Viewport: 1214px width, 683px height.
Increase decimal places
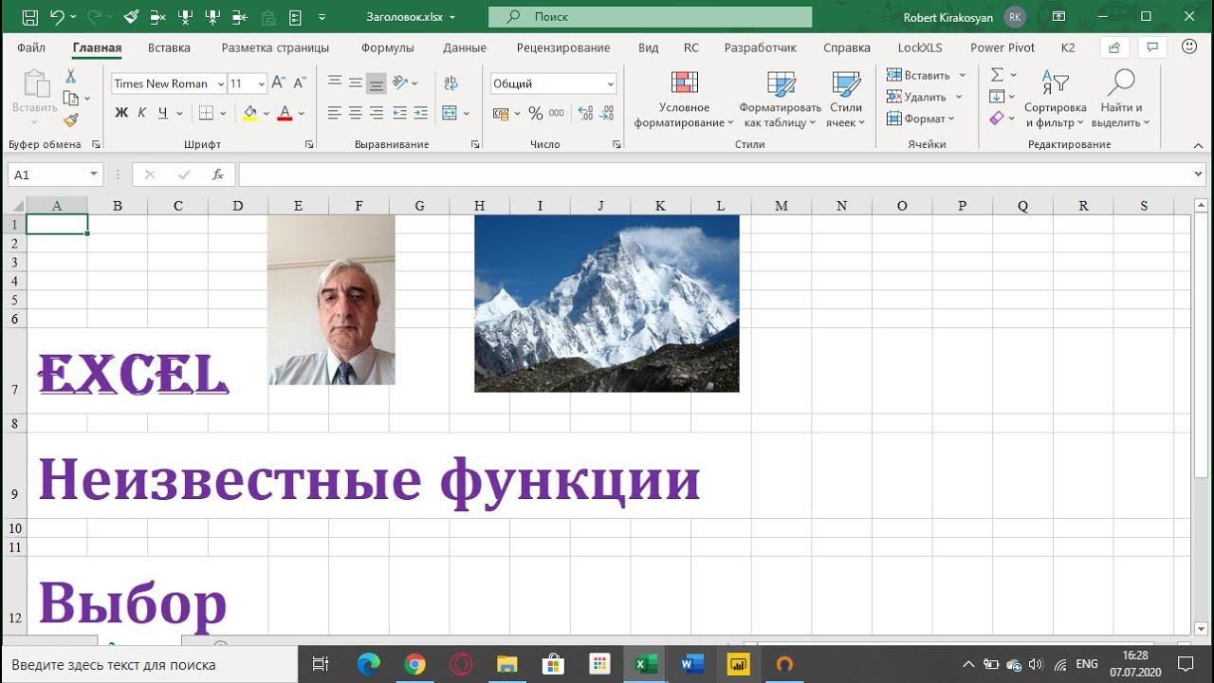(x=585, y=113)
